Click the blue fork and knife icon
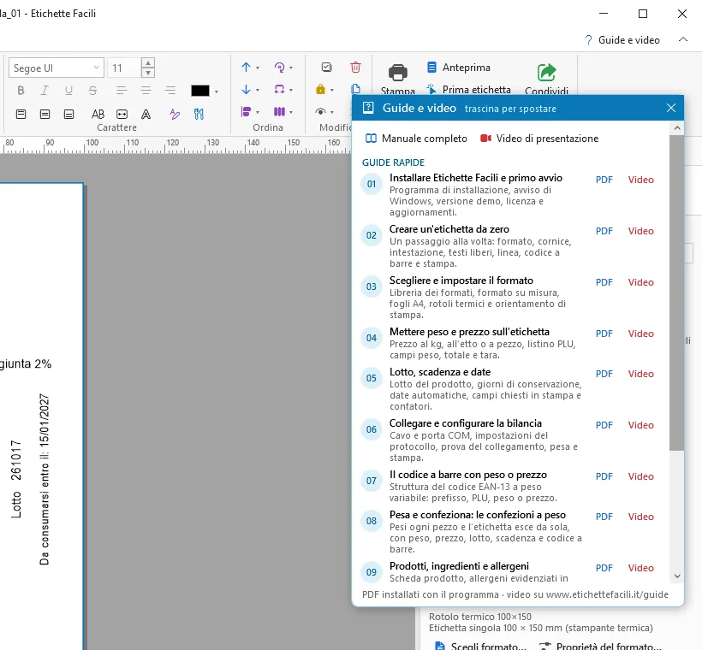The image size is (702, 650). tap(199, 114)
